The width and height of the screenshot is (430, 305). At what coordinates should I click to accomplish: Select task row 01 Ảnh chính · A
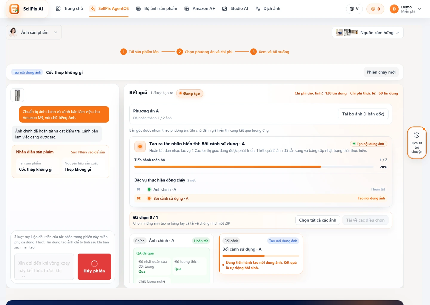[x=261, y=189]
